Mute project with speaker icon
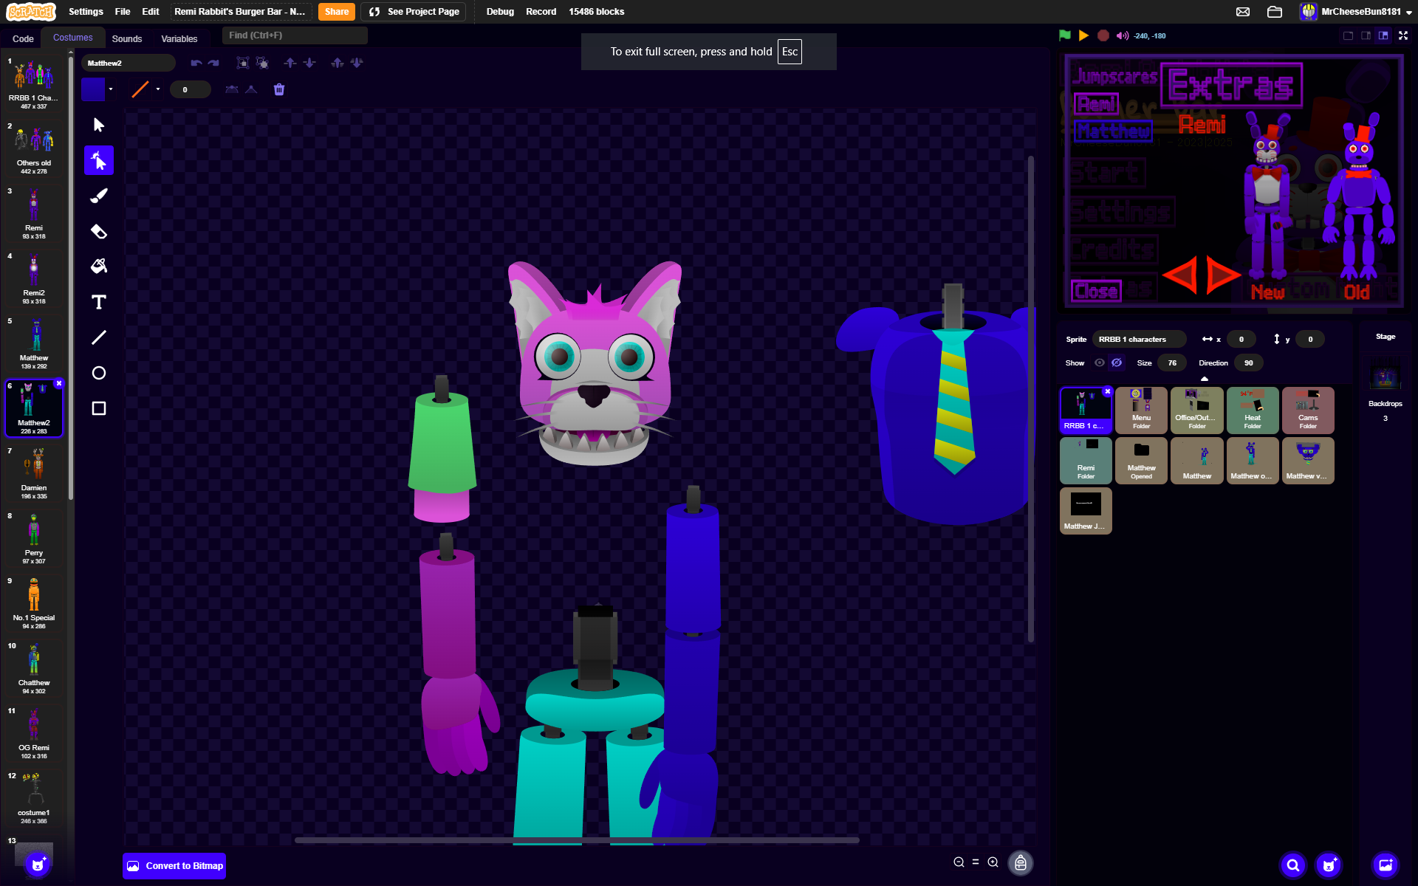The image size is (1418, 886). [1123, 35]
